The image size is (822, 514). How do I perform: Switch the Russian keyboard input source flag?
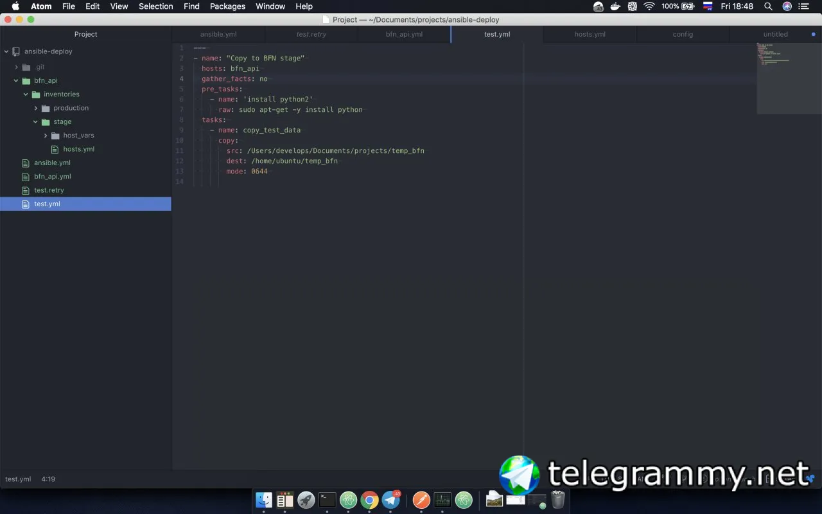pyautogui.click(x=708, y=6)
